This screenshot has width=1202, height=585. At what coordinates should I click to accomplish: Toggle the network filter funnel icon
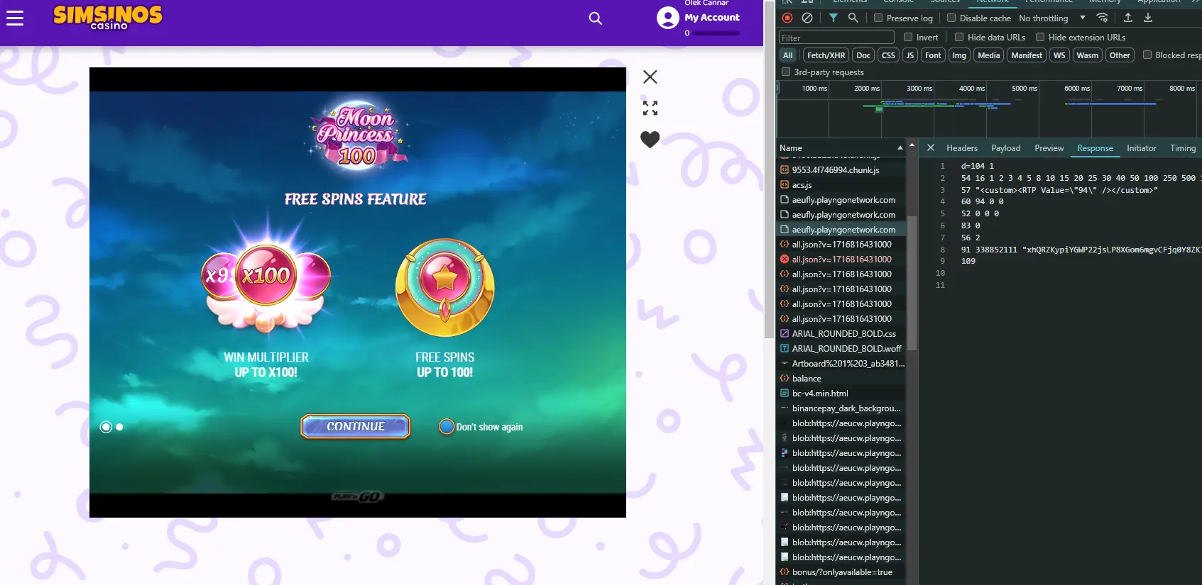coord(834,18)
